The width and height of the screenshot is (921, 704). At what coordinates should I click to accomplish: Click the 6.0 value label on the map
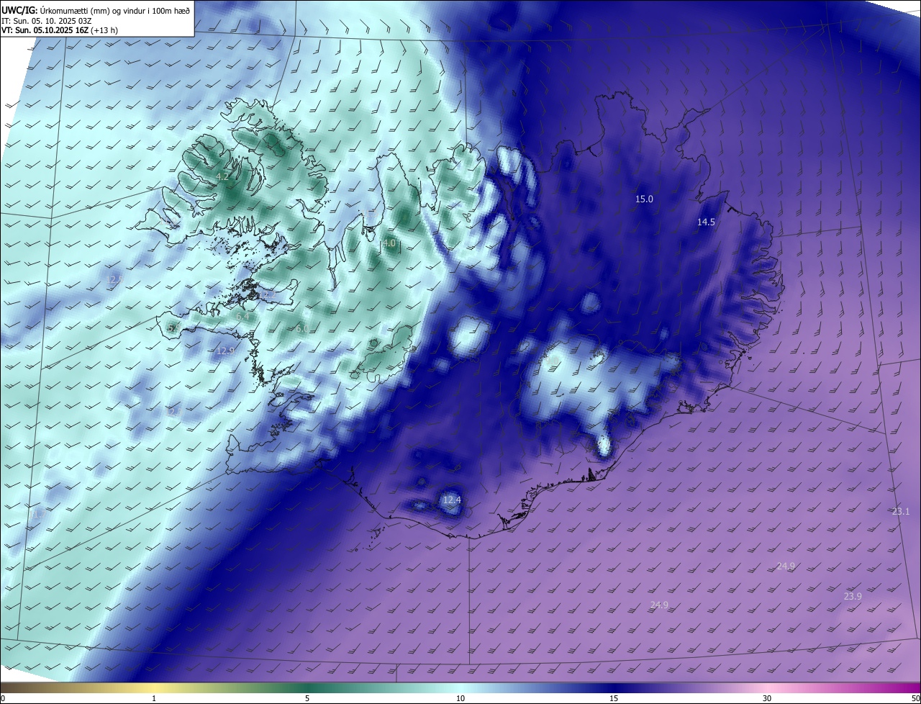coord(302,328)
